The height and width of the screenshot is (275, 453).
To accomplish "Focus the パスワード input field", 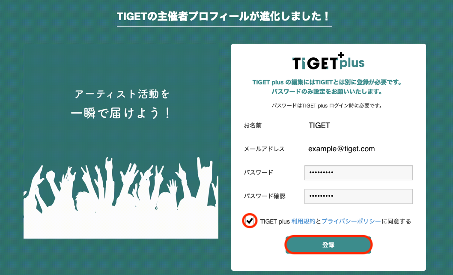I will tap(358, 173).
